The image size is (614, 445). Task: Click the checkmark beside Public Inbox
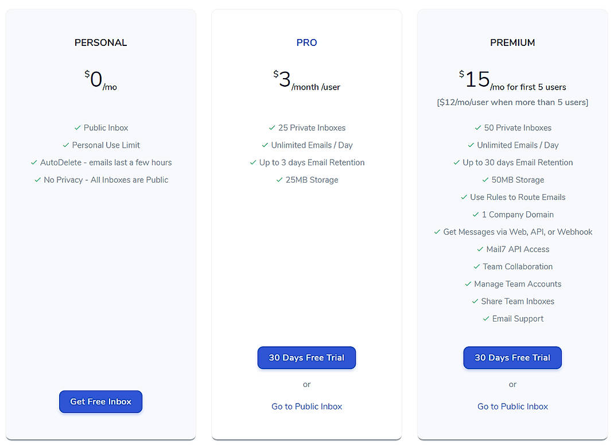[x=78, y=127]
